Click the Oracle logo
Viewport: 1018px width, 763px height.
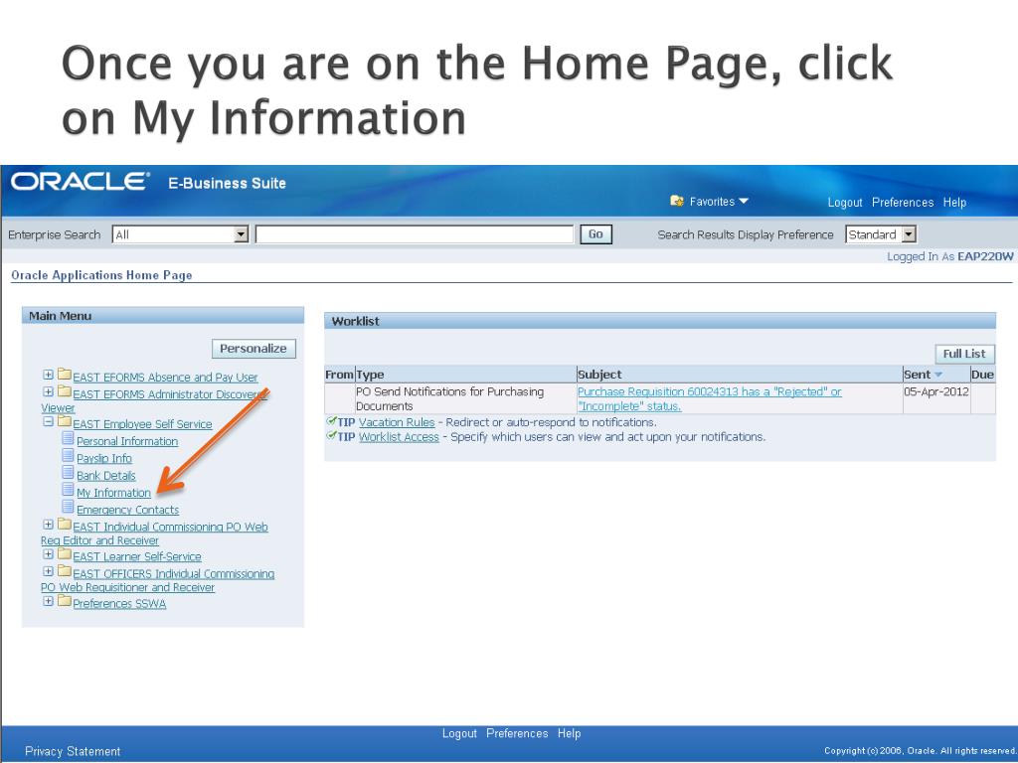(x=81, y=182)
